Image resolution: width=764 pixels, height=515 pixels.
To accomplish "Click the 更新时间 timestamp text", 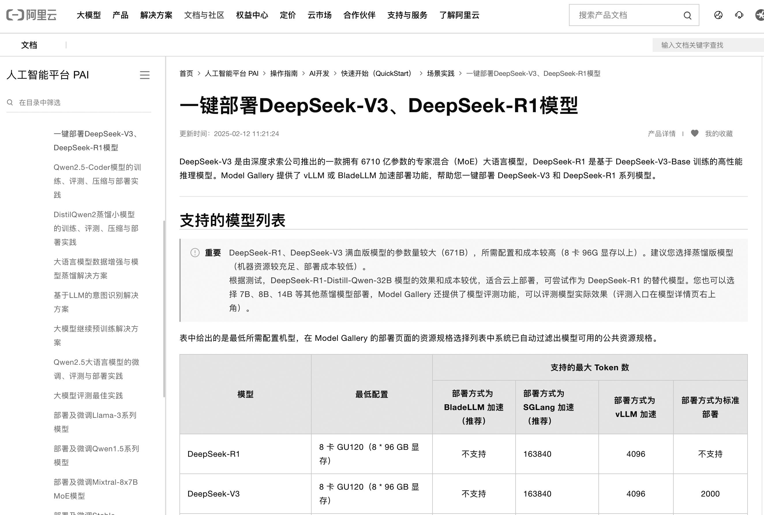I will click(229, 134).
